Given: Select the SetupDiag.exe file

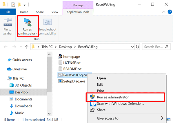Looking at the screenshot, I should point(72,81).
